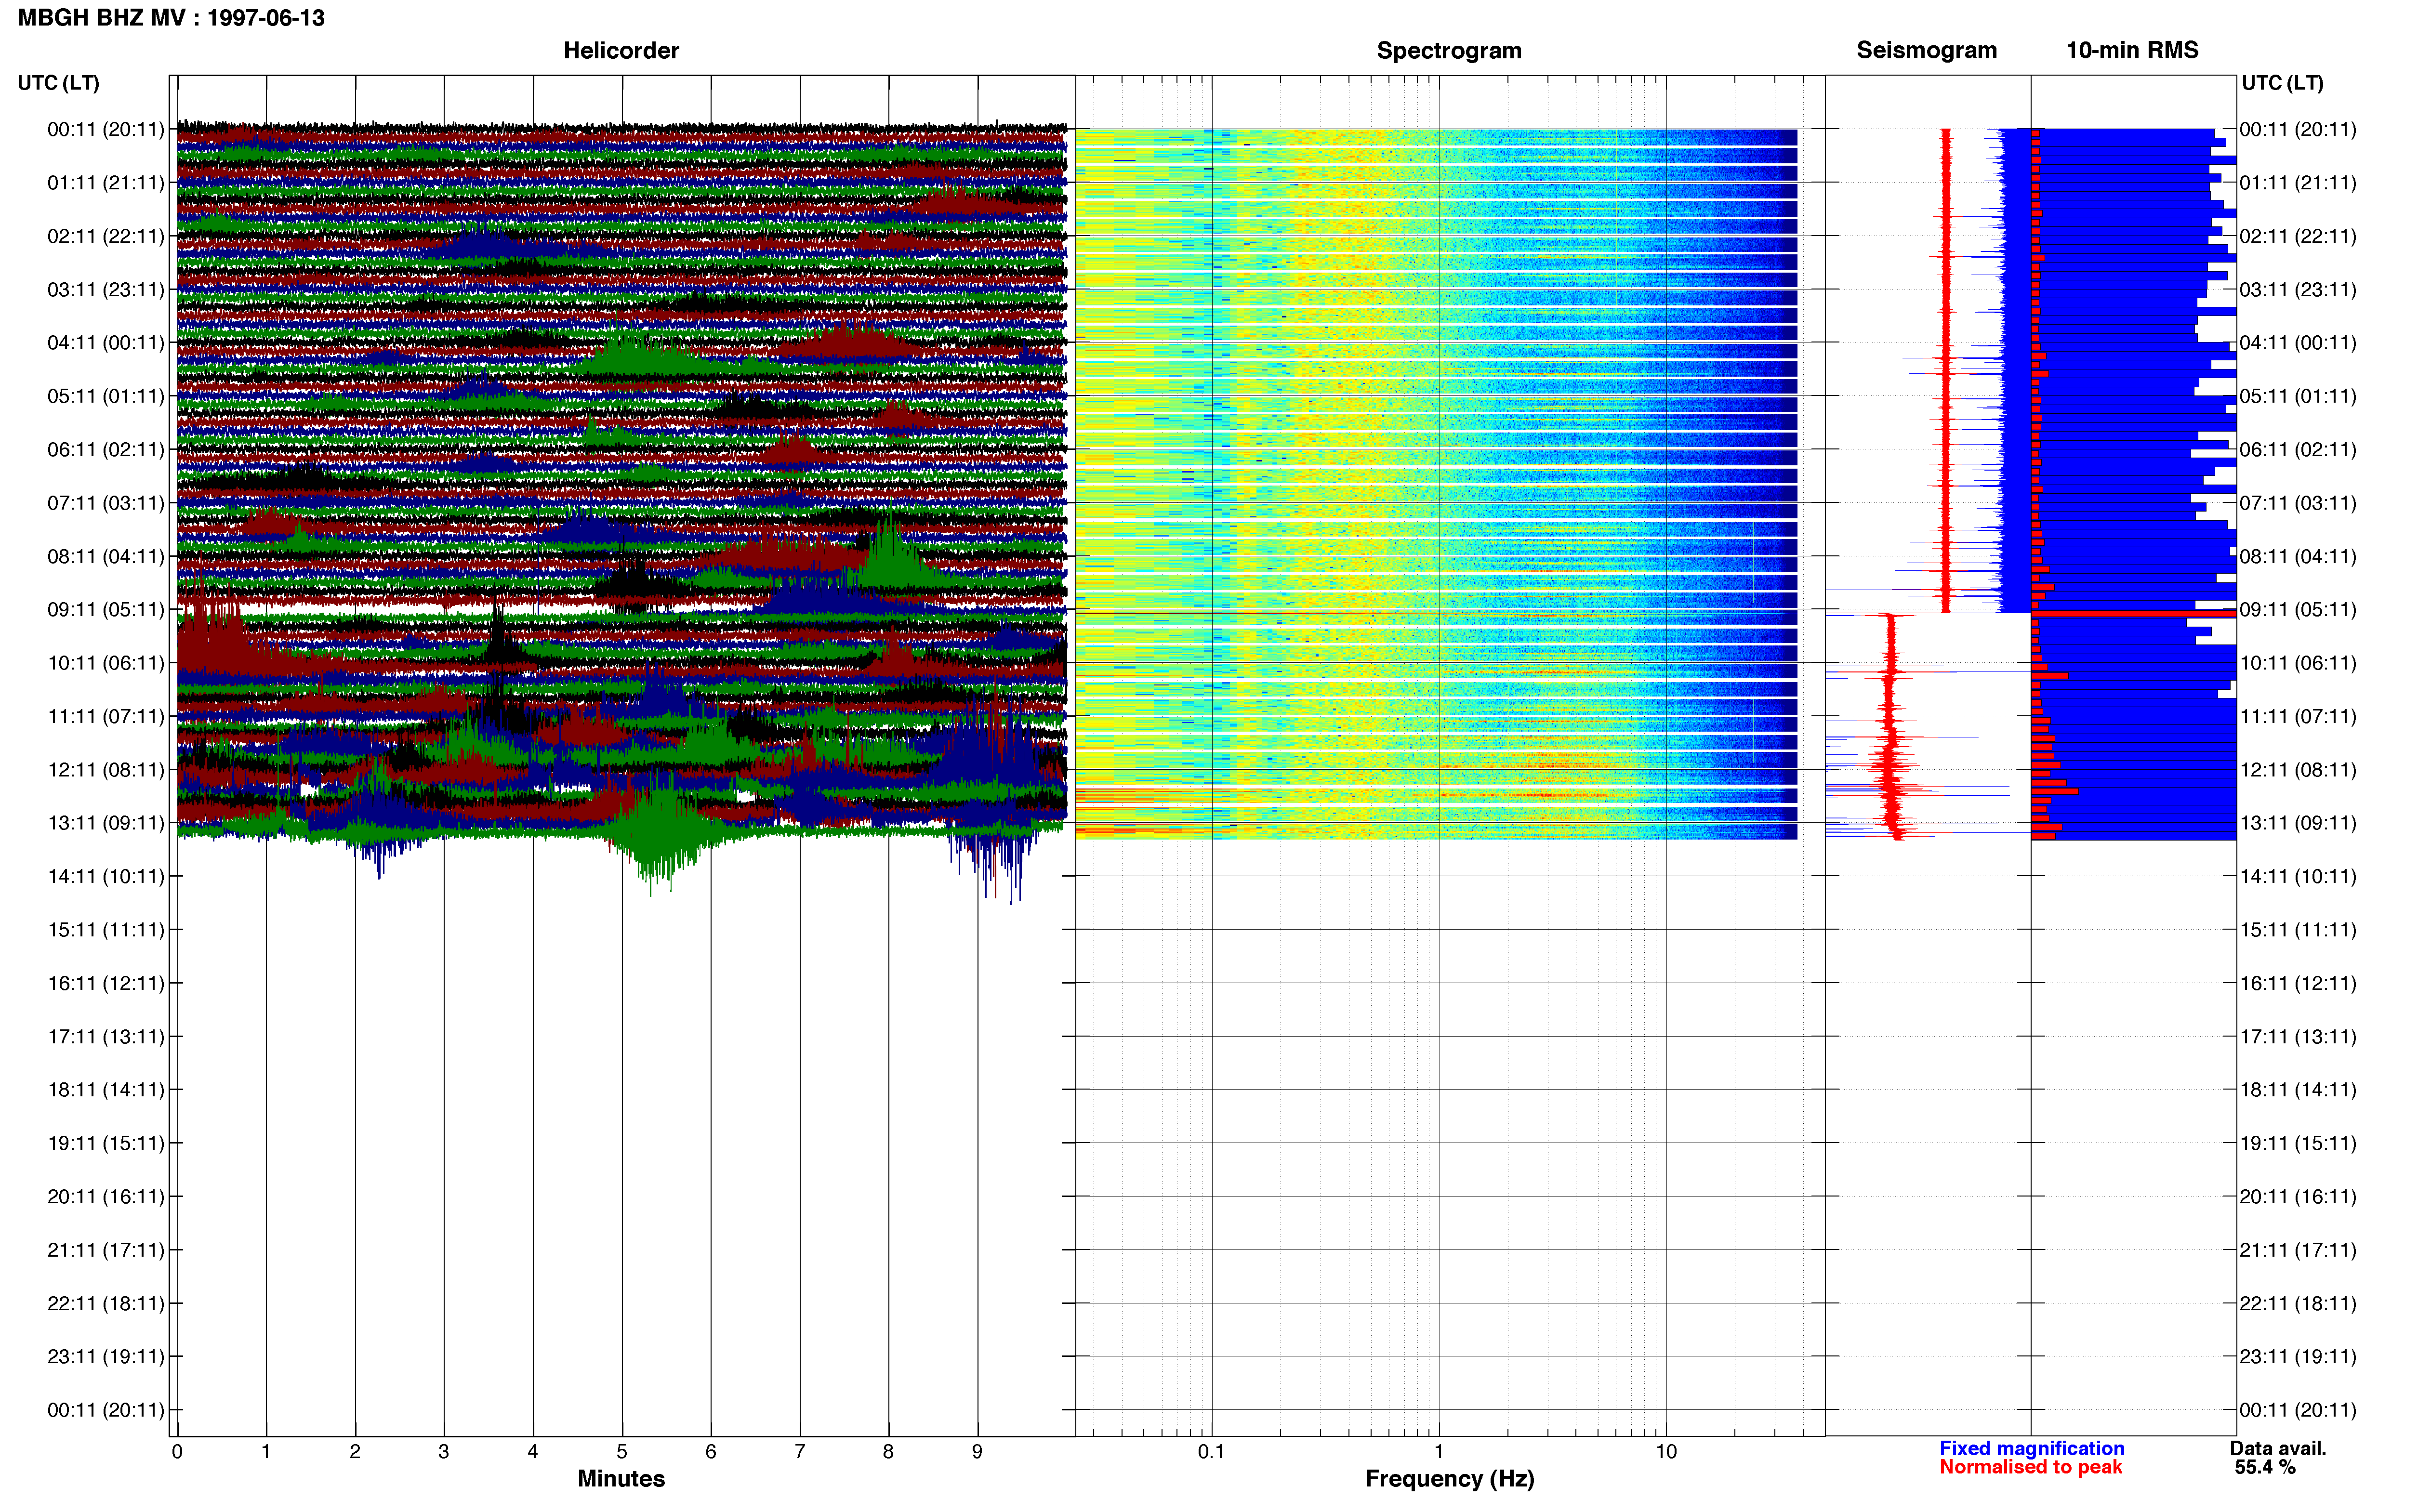2418x1512 pixels.
Task: Click the '10' frequency axis tick
Action: click(1666, 1452)
